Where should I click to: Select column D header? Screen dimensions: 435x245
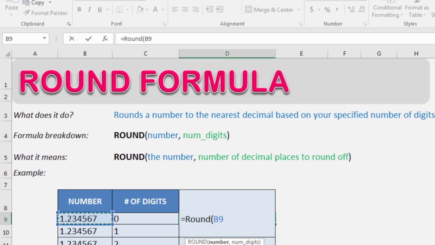pyautogui.click(x=227, y=53)
